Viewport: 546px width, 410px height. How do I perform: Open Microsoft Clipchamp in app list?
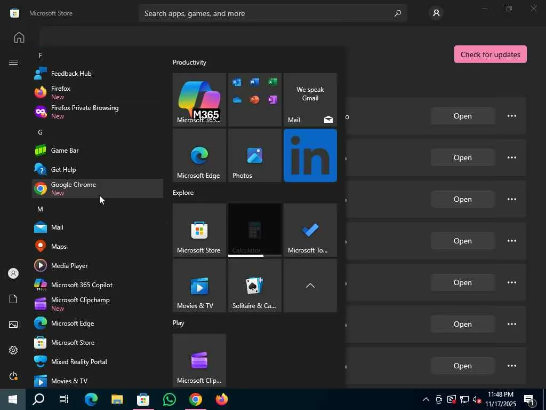(x=98, y=304)
